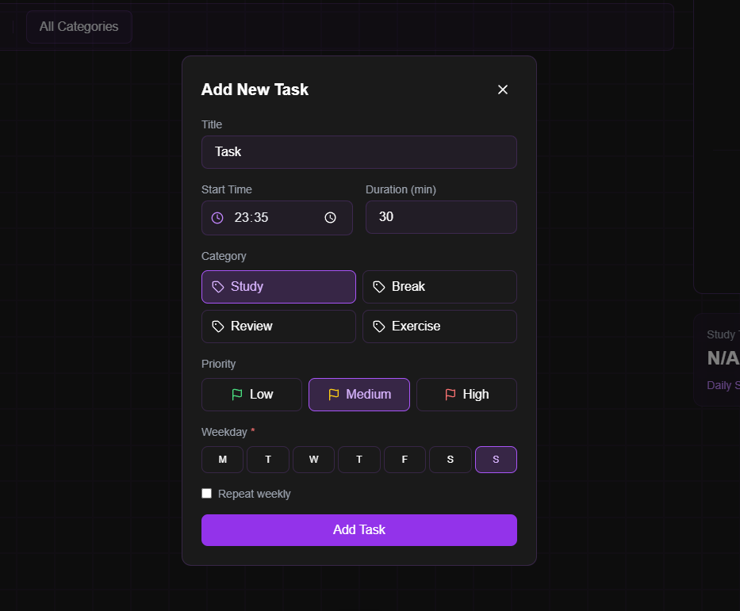Open the All Categories filter
The width and height of the screenshot is (740, 611).
(79, 27)
